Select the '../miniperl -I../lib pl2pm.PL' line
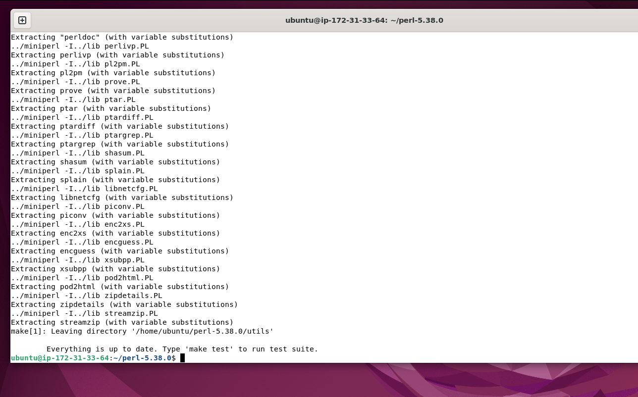 75,64
